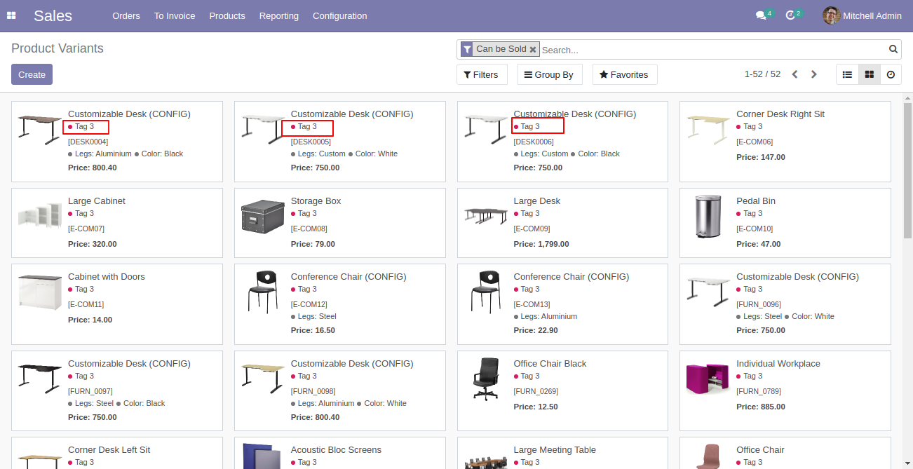Screen dimensions: 913x469
Task: Click Legs: Steel on E-COM12 chair
Action: click(313, 316)
